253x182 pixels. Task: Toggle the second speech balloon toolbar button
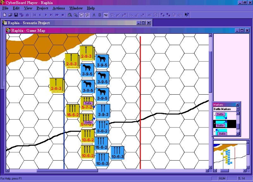pyautogui.click(x=87, y=15)
